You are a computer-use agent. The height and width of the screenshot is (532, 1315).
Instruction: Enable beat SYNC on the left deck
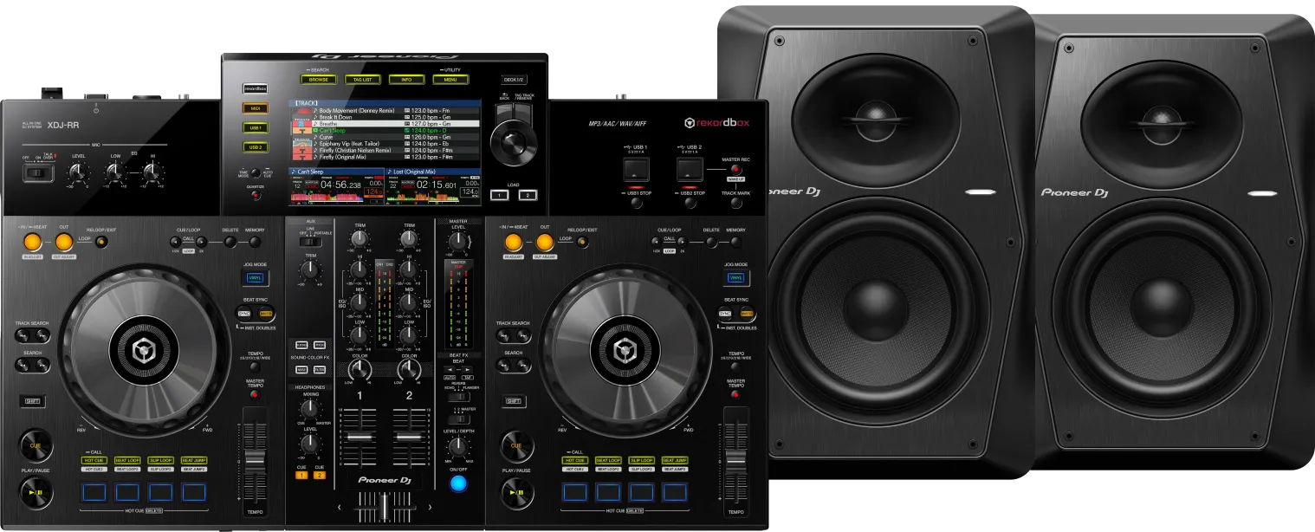coord(244,313)
